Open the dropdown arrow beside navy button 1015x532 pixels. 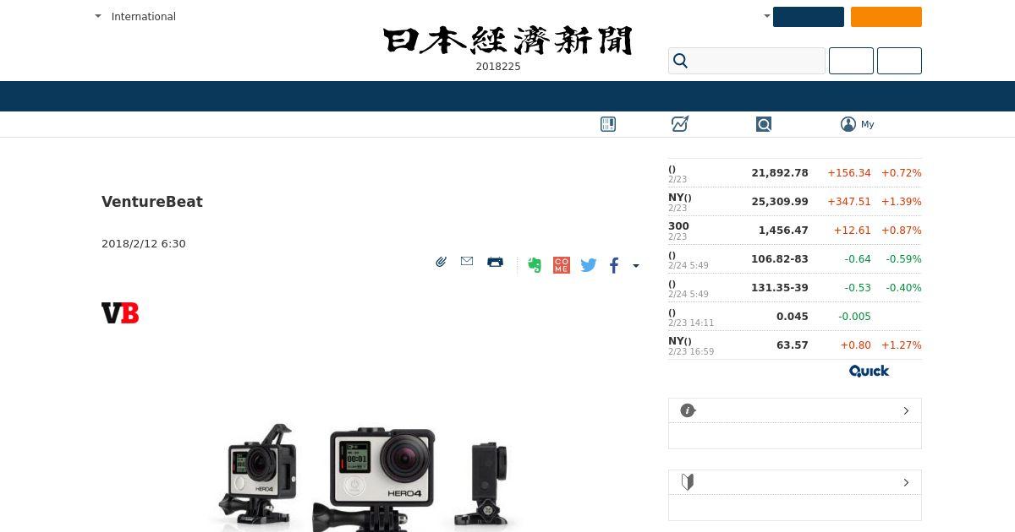point(767,16)
